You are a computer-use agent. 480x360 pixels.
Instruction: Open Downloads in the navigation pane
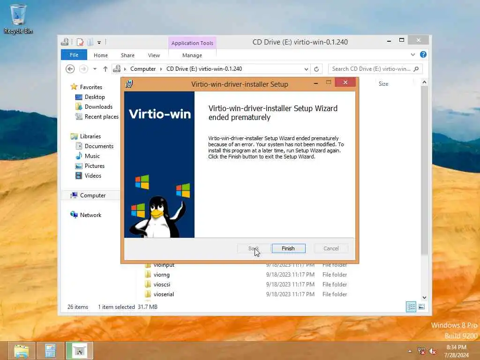coord(98,107)
